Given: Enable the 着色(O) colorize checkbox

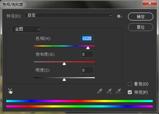Looking at the screenshot, I should [130, 84].
